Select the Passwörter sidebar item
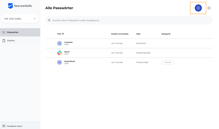219x129 pixels. pos(20,32)
